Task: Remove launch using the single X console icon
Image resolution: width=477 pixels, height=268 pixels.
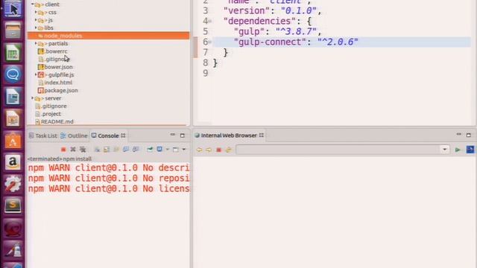Action: (x=73, y=150)
